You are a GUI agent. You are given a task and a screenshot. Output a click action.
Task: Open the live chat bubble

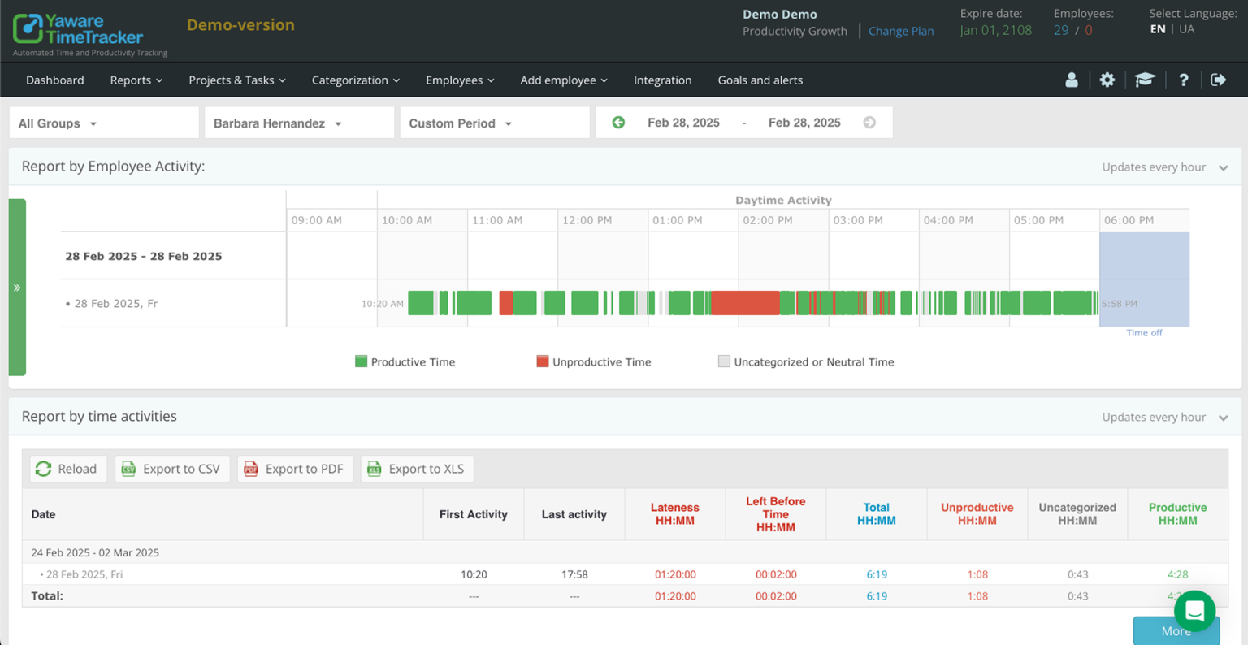(x=1194, y=611)
